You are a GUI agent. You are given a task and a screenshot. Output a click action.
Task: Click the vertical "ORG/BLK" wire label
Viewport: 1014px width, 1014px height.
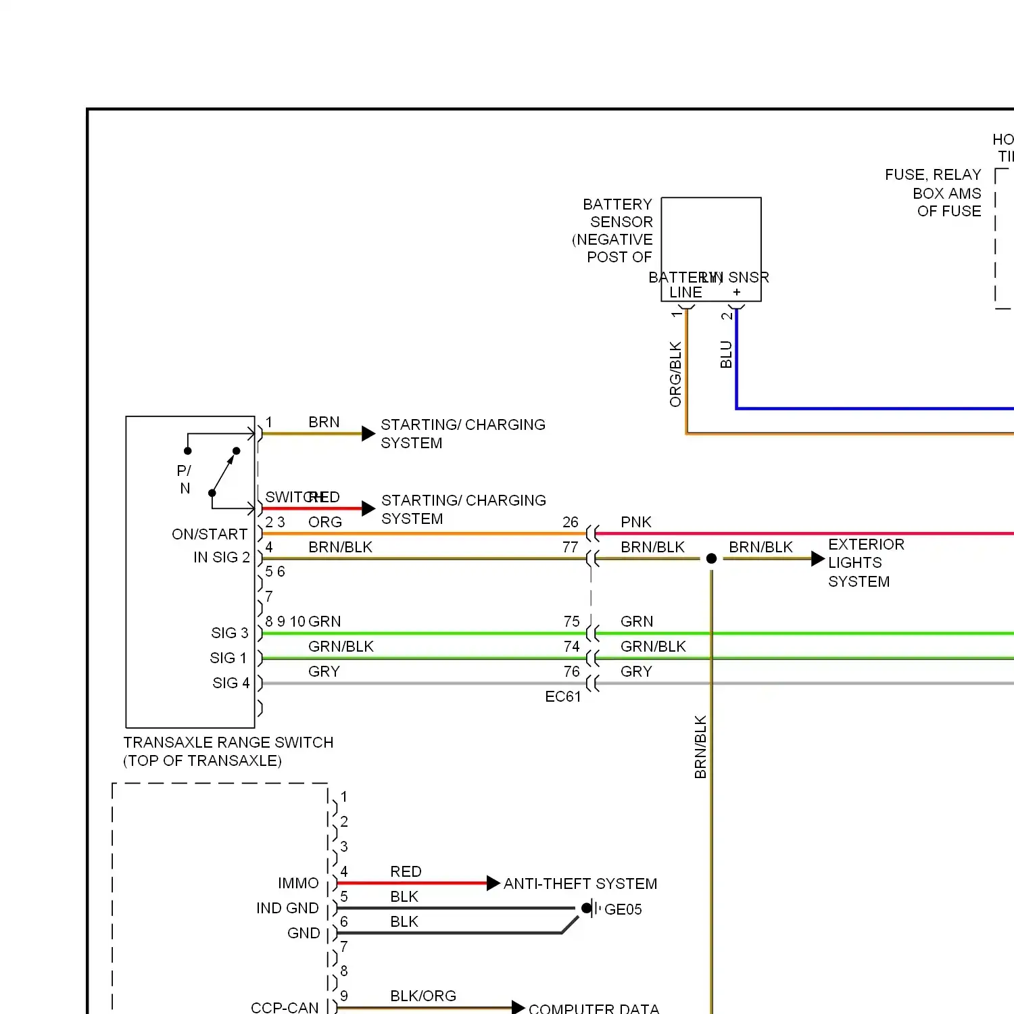pos(675,375)
